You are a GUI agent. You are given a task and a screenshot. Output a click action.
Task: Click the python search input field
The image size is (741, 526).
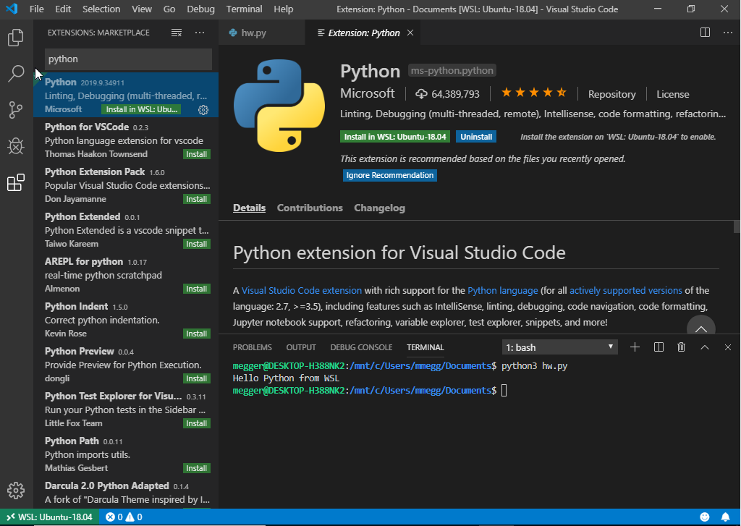(x=128, y=59)
